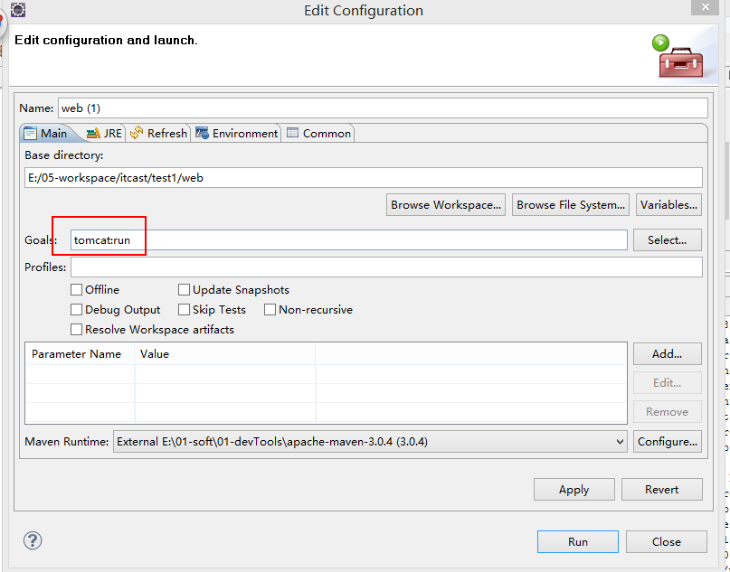Screen dimensions: 730x572
Task: Check Resolve Workspace artifacts option
Action: click(x=77, y=330)
